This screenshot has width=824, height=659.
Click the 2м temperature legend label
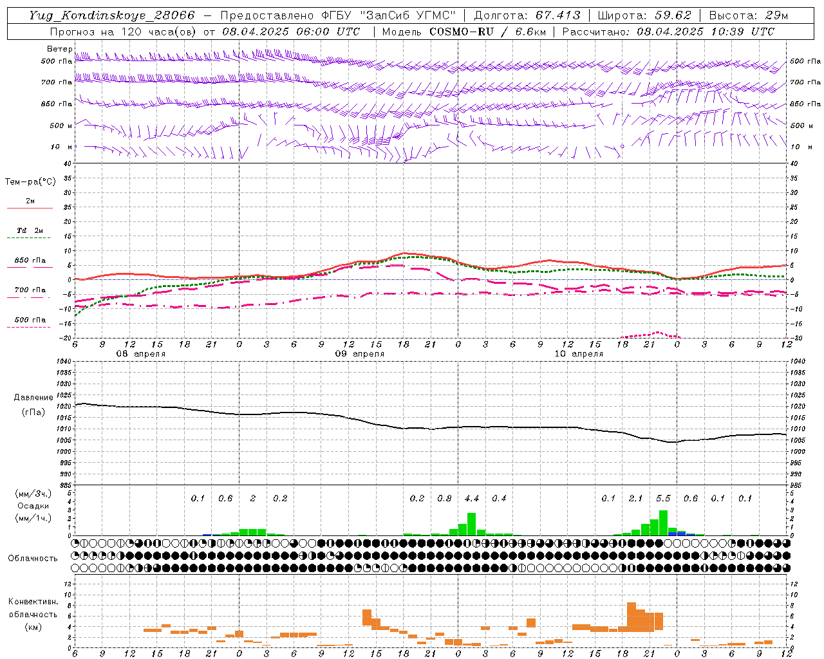pos(30,201)
